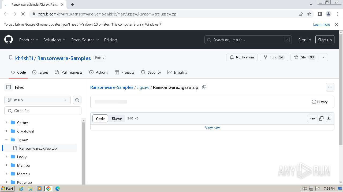The image size is (343, 192).
Task: Open the Pull requests tab
Action: 69,72
